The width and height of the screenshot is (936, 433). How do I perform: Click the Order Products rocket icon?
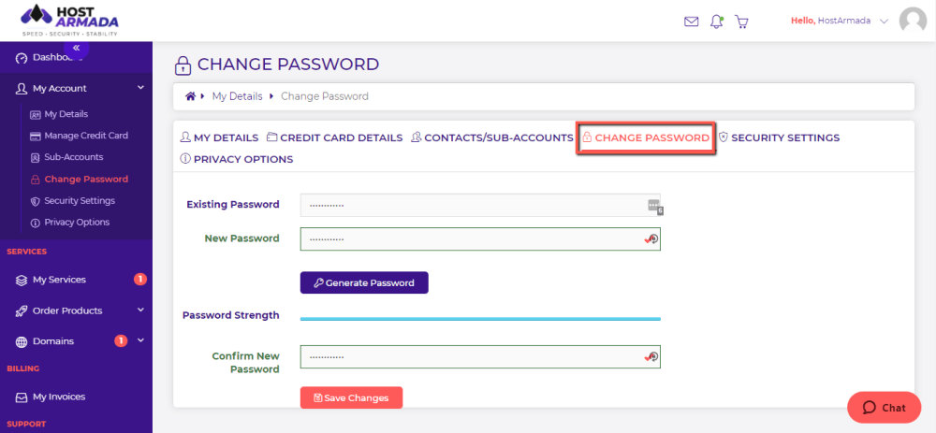[22, 310]
